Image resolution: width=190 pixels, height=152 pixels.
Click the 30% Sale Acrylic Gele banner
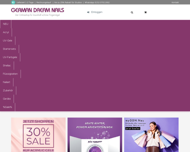pos(38,135)
